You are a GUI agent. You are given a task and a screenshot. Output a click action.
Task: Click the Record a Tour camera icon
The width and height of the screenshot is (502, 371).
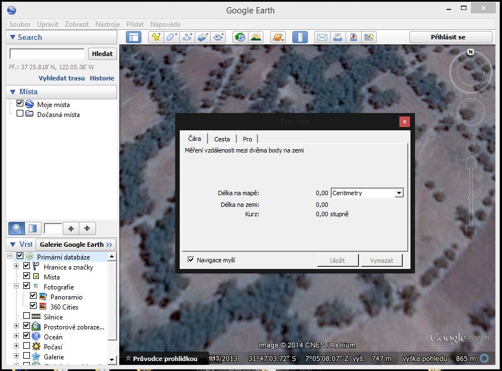pos(219,37)
